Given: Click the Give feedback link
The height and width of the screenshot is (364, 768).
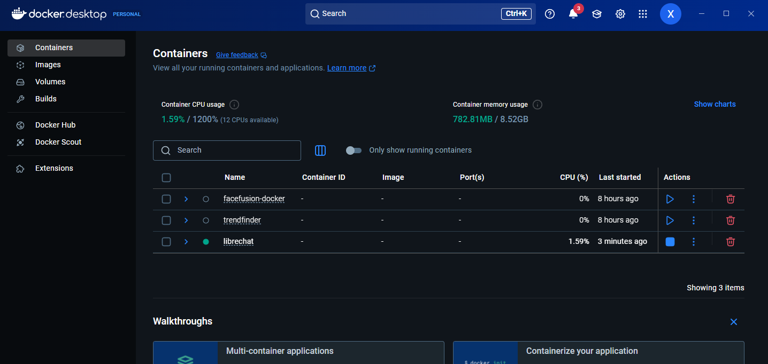Looking at the screenshot, I should [x=237, y=56].
